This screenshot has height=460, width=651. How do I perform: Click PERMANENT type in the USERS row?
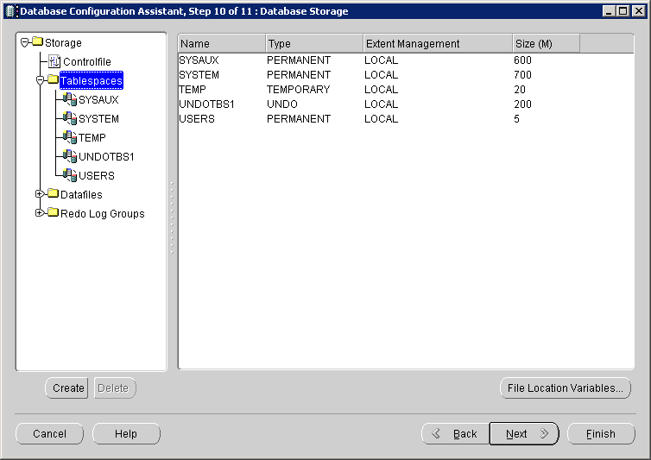point(299,119)
